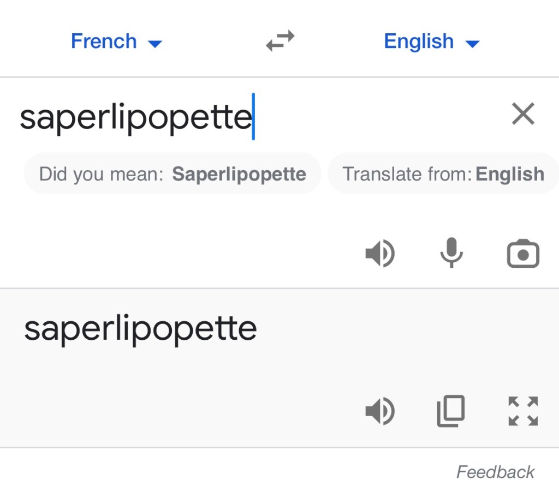Copy the translation to clipboard
Viewport: 559px width, 487px height.
click(451, 411)
